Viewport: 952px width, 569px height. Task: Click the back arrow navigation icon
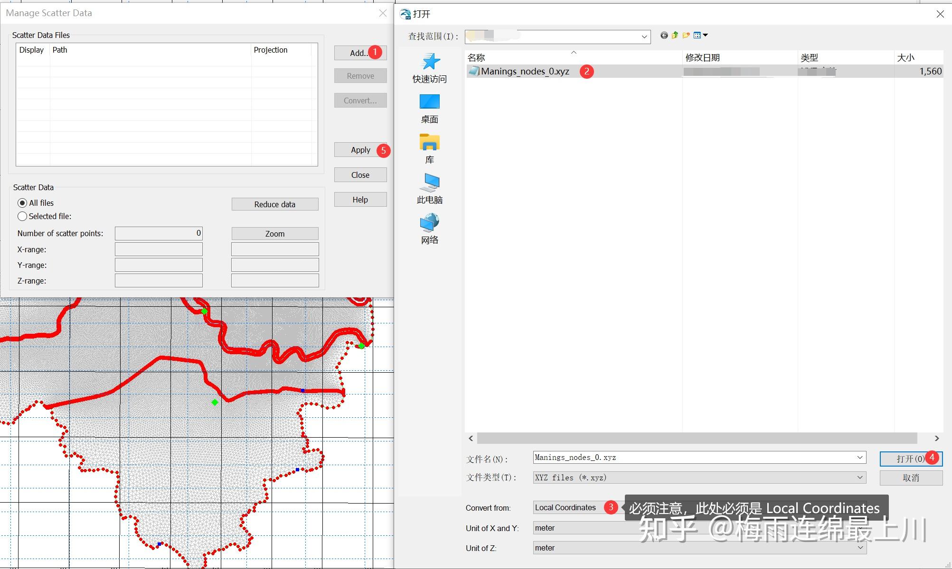[x=664, y=35]
